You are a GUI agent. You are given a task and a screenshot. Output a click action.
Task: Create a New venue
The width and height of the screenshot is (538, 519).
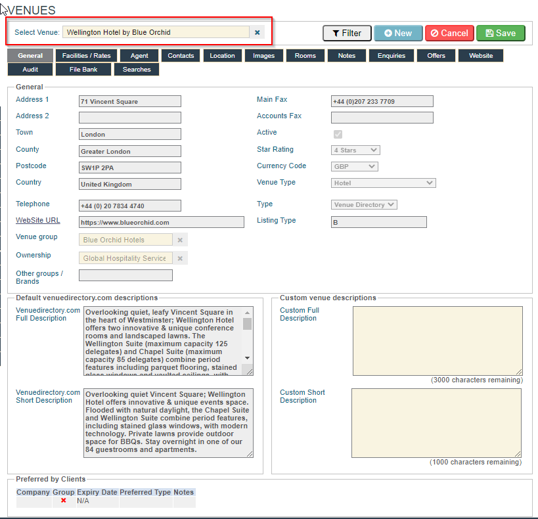pos(398,34)
